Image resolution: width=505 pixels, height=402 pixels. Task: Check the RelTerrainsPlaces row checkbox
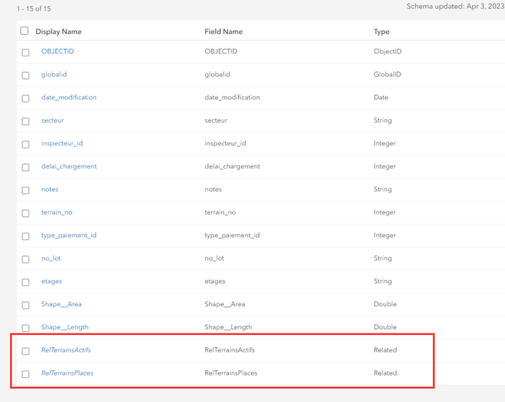coord(26,374)
